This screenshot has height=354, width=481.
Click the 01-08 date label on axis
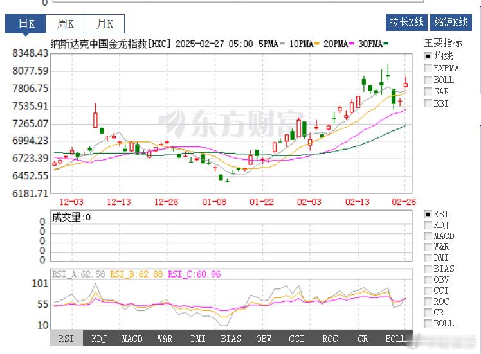[x=214, y=202]
